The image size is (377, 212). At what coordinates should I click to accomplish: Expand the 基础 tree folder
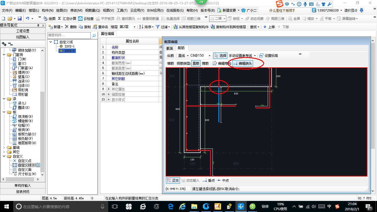[4, 147]
